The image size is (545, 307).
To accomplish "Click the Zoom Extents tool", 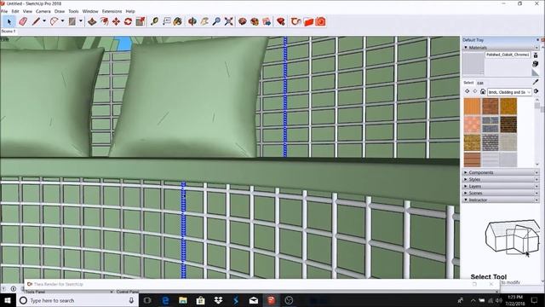I will pos(228,21).
